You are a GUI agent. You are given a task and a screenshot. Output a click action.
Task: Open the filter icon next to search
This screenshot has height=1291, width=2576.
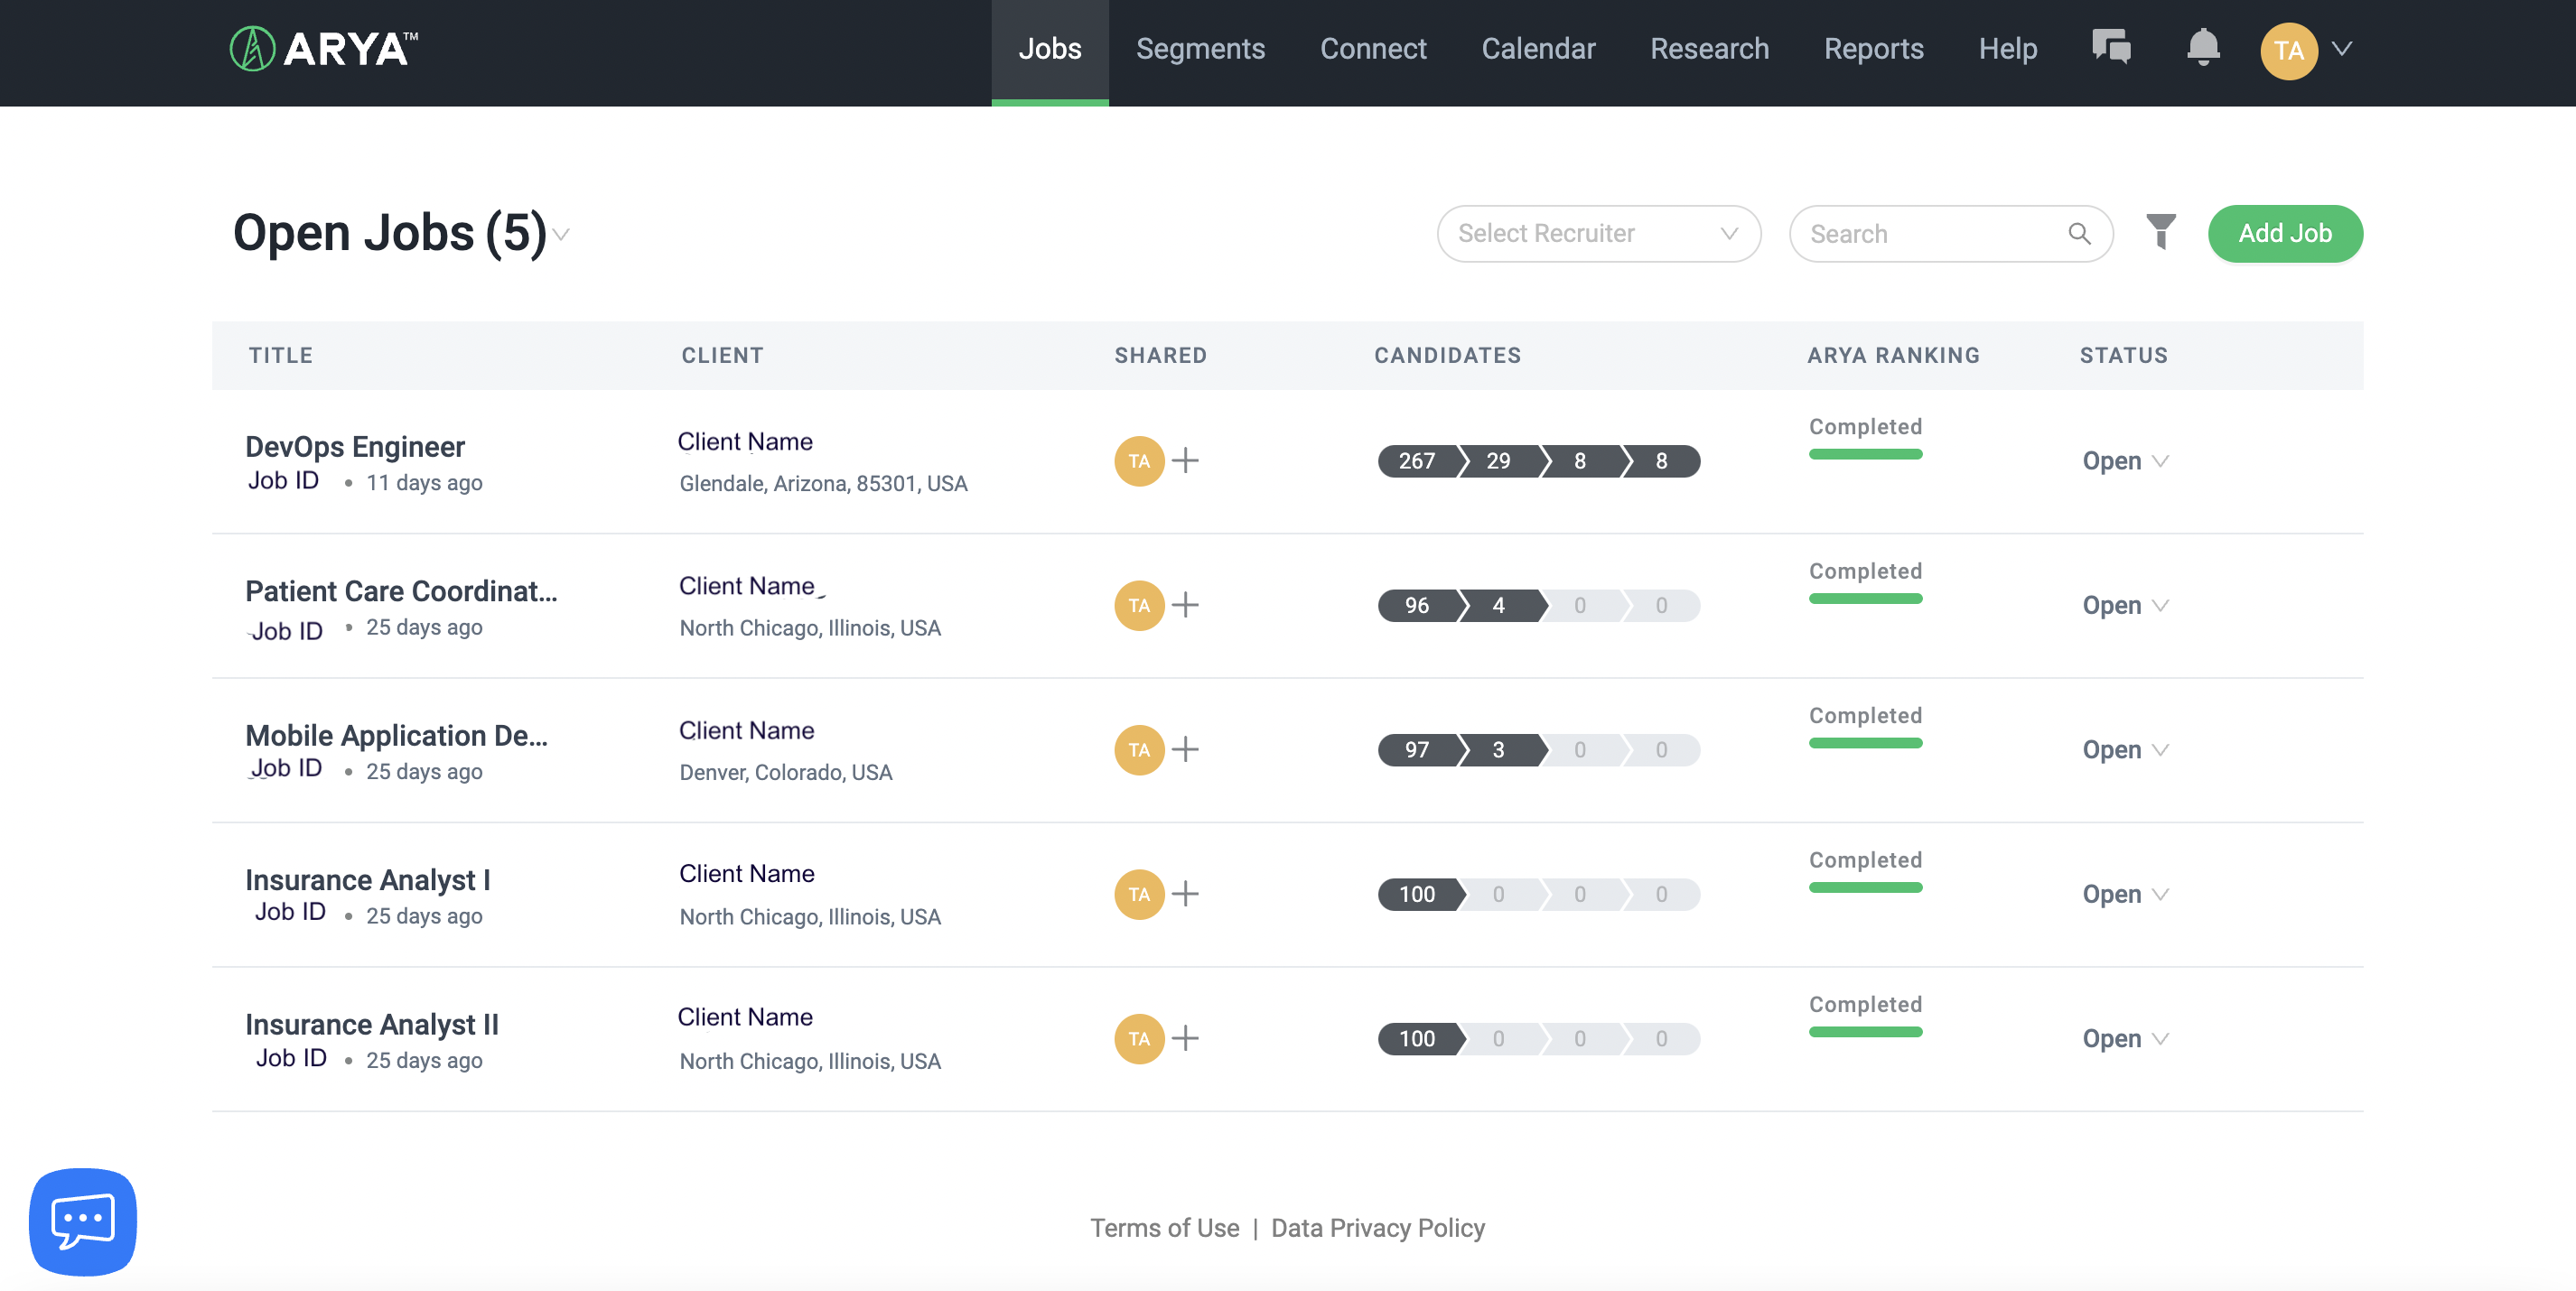coord(2161,233)
